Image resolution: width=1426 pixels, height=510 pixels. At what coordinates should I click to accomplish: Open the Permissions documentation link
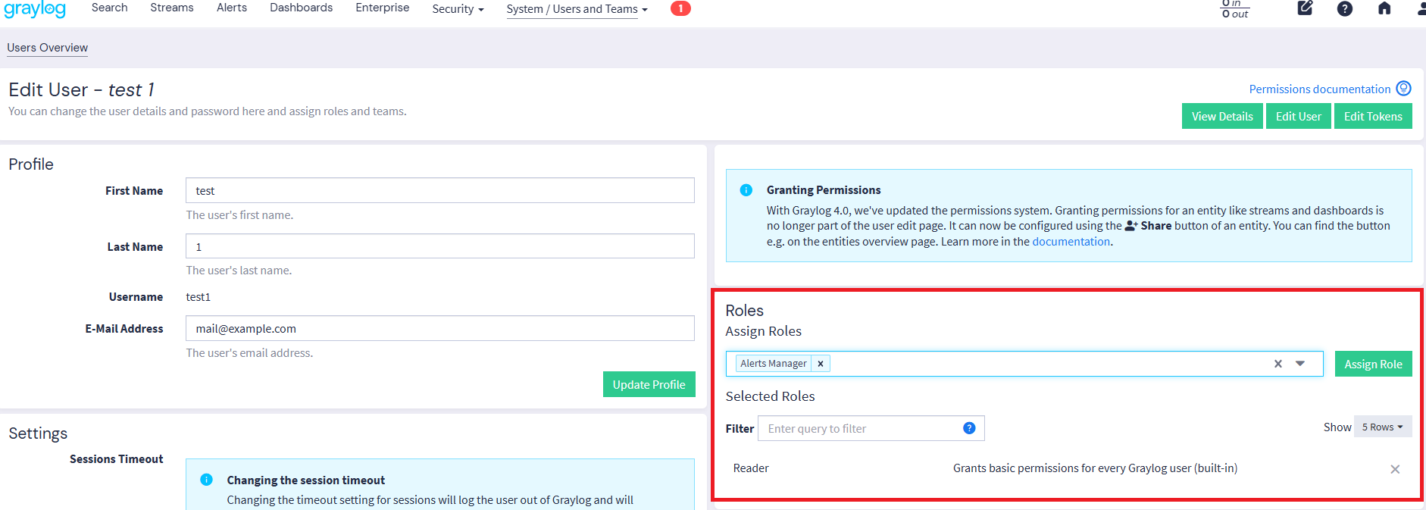(x=1319, y=89)
